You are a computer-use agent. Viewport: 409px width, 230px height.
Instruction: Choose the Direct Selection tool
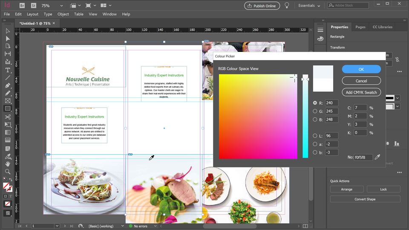pos(8,38)
